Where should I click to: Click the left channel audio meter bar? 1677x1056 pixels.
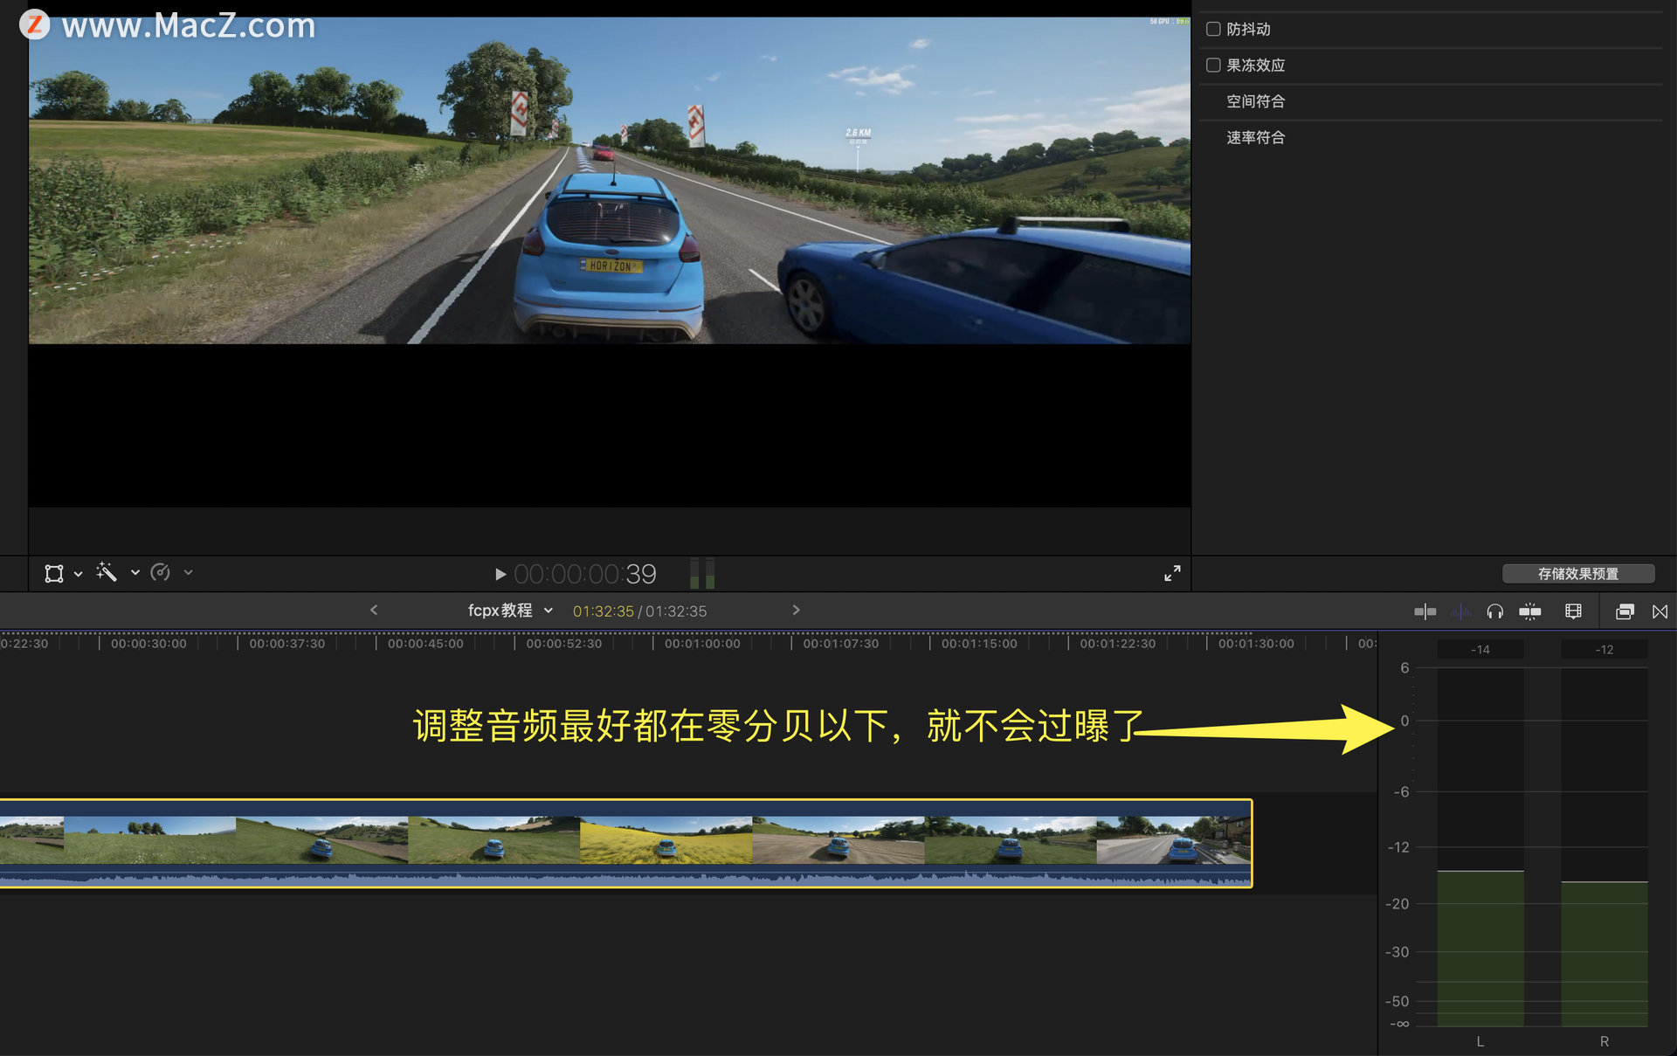1480,847
